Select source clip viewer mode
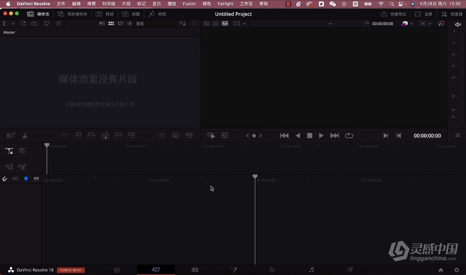The height and width of the screenshot is (275, 466). [x=206, y=23]
